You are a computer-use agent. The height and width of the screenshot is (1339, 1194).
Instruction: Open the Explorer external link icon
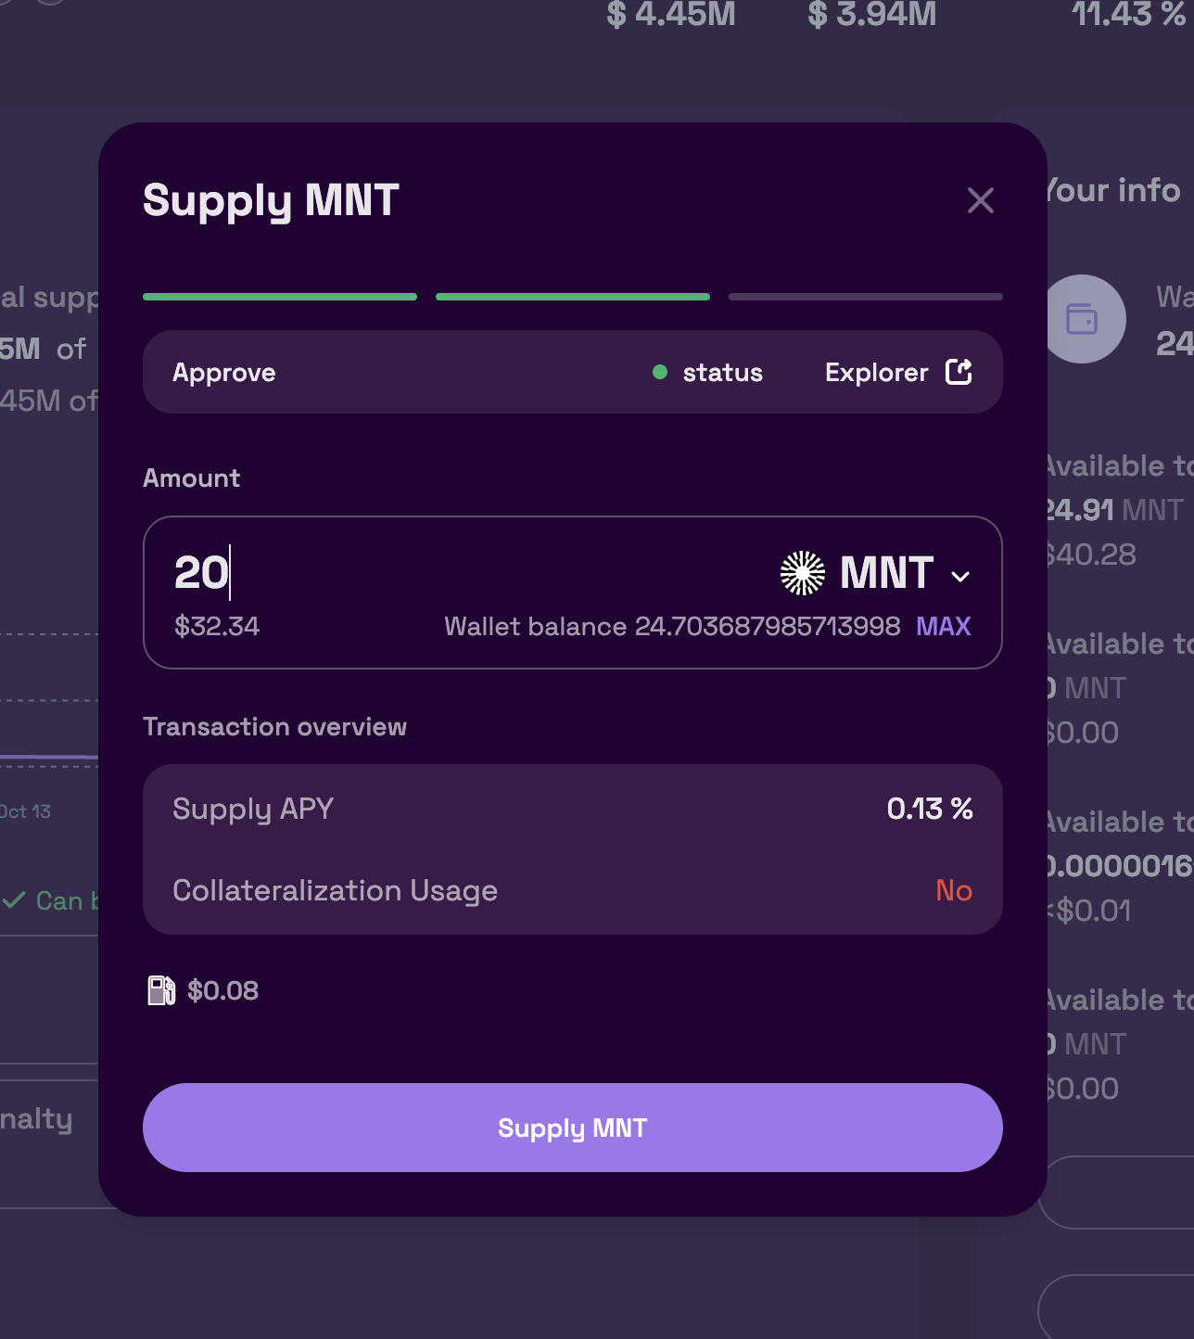click(959, 372)
